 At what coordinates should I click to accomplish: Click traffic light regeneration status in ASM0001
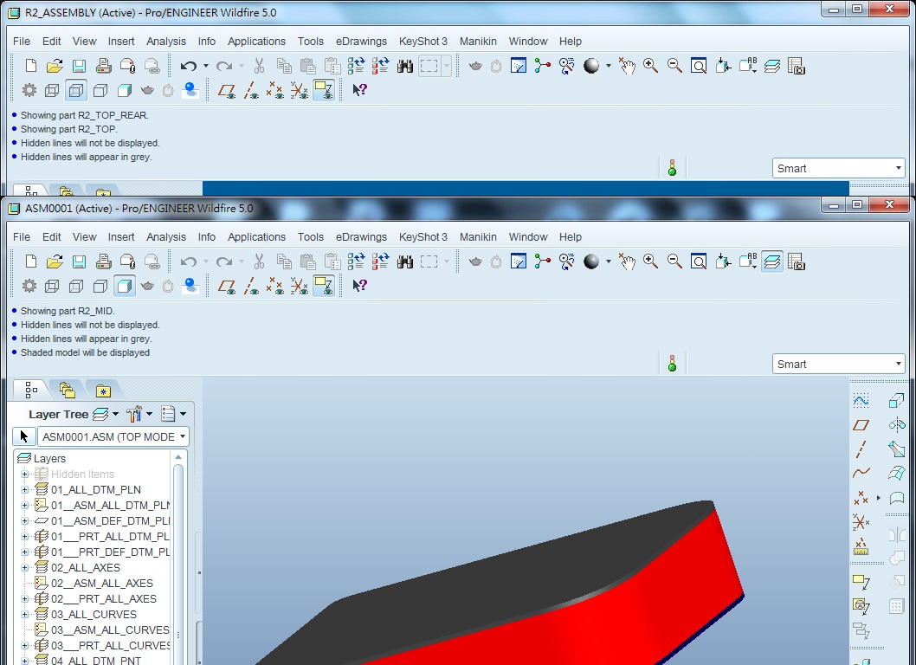click(673, 364)
